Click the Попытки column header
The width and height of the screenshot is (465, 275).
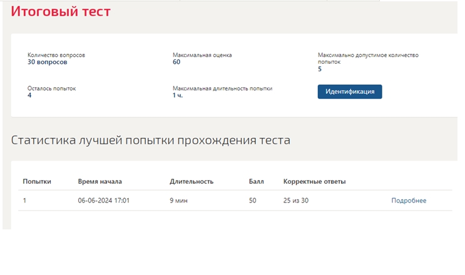click(x=37, y=181)
